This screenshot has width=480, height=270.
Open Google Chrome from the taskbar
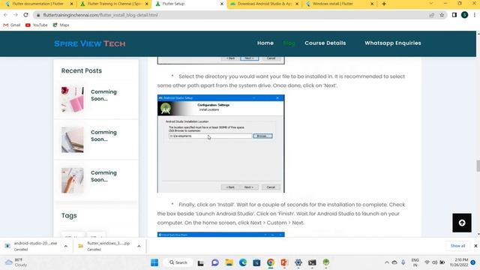click(271, 262)
